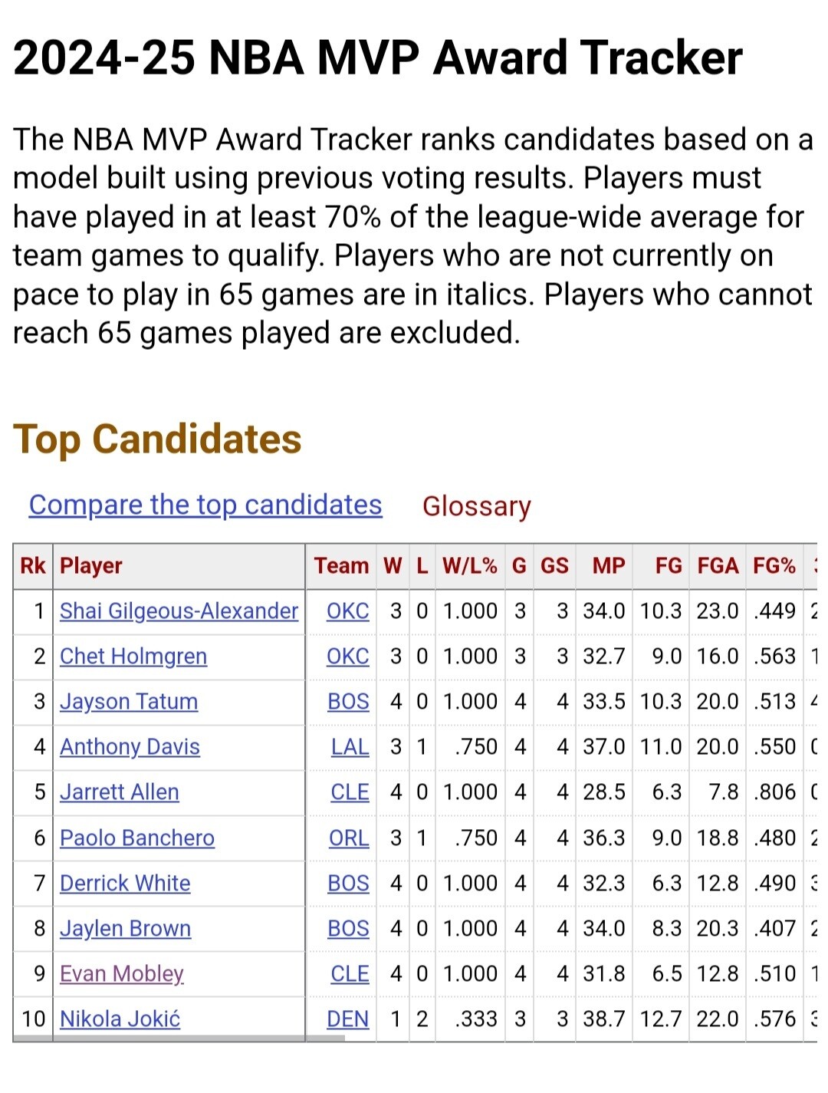Screen dimensions: 828x1093
Task: Open ORL team link
Action: click(349, 838)
